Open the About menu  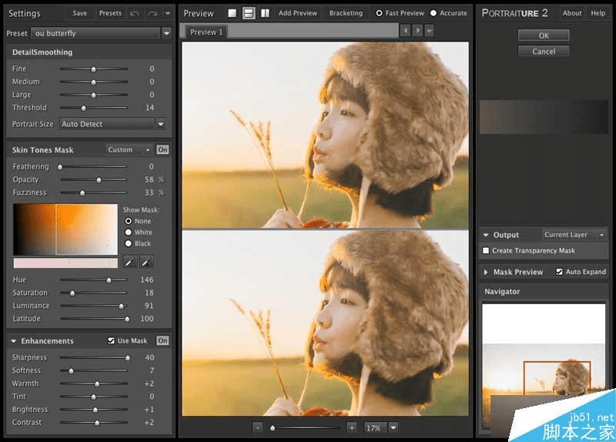coord(572,13)
